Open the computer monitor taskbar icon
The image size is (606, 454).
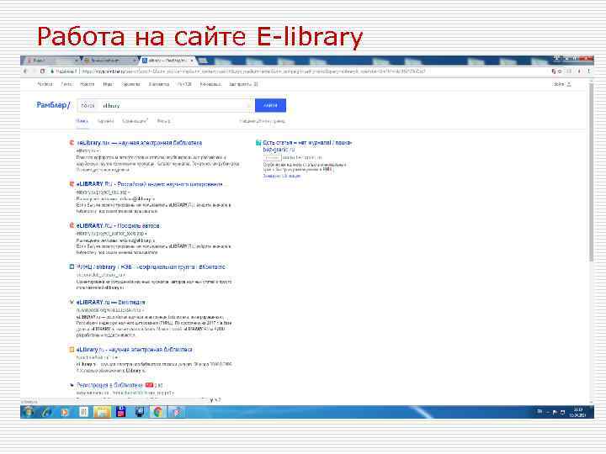tap(139, 412)
